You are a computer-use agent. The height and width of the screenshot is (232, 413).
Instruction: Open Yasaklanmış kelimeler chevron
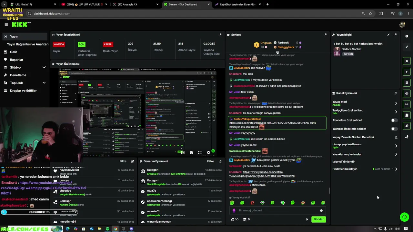396,154
